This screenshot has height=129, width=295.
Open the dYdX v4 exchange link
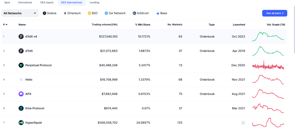click(x=31, y=37)
